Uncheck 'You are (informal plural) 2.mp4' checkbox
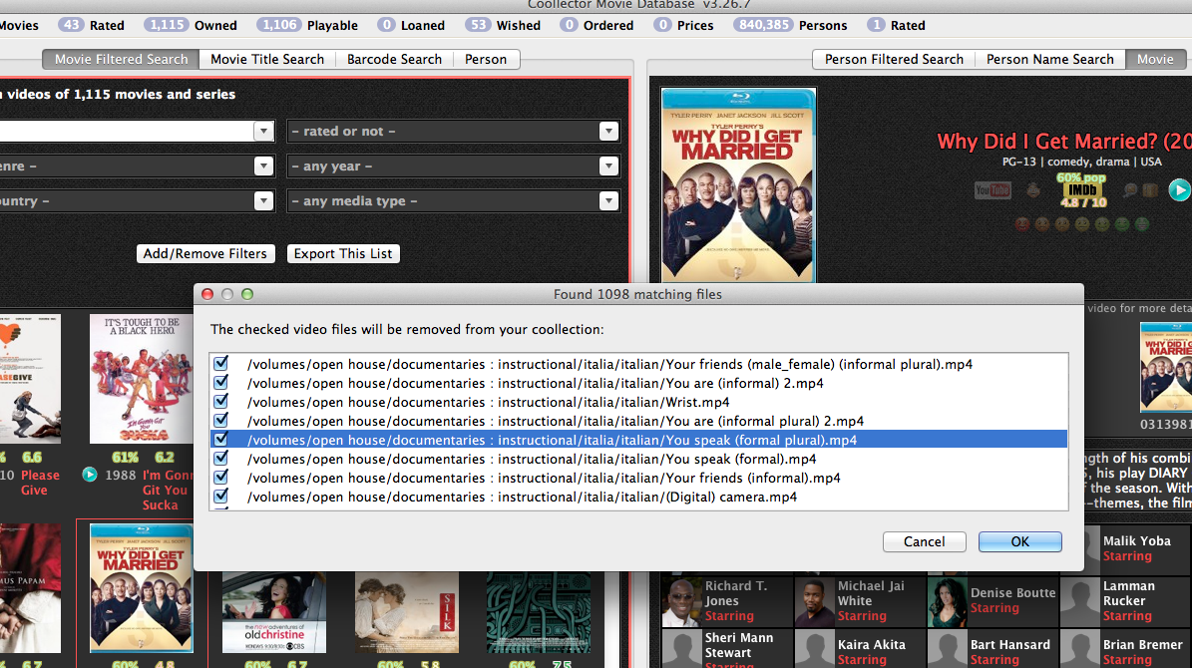 (221, 421)
